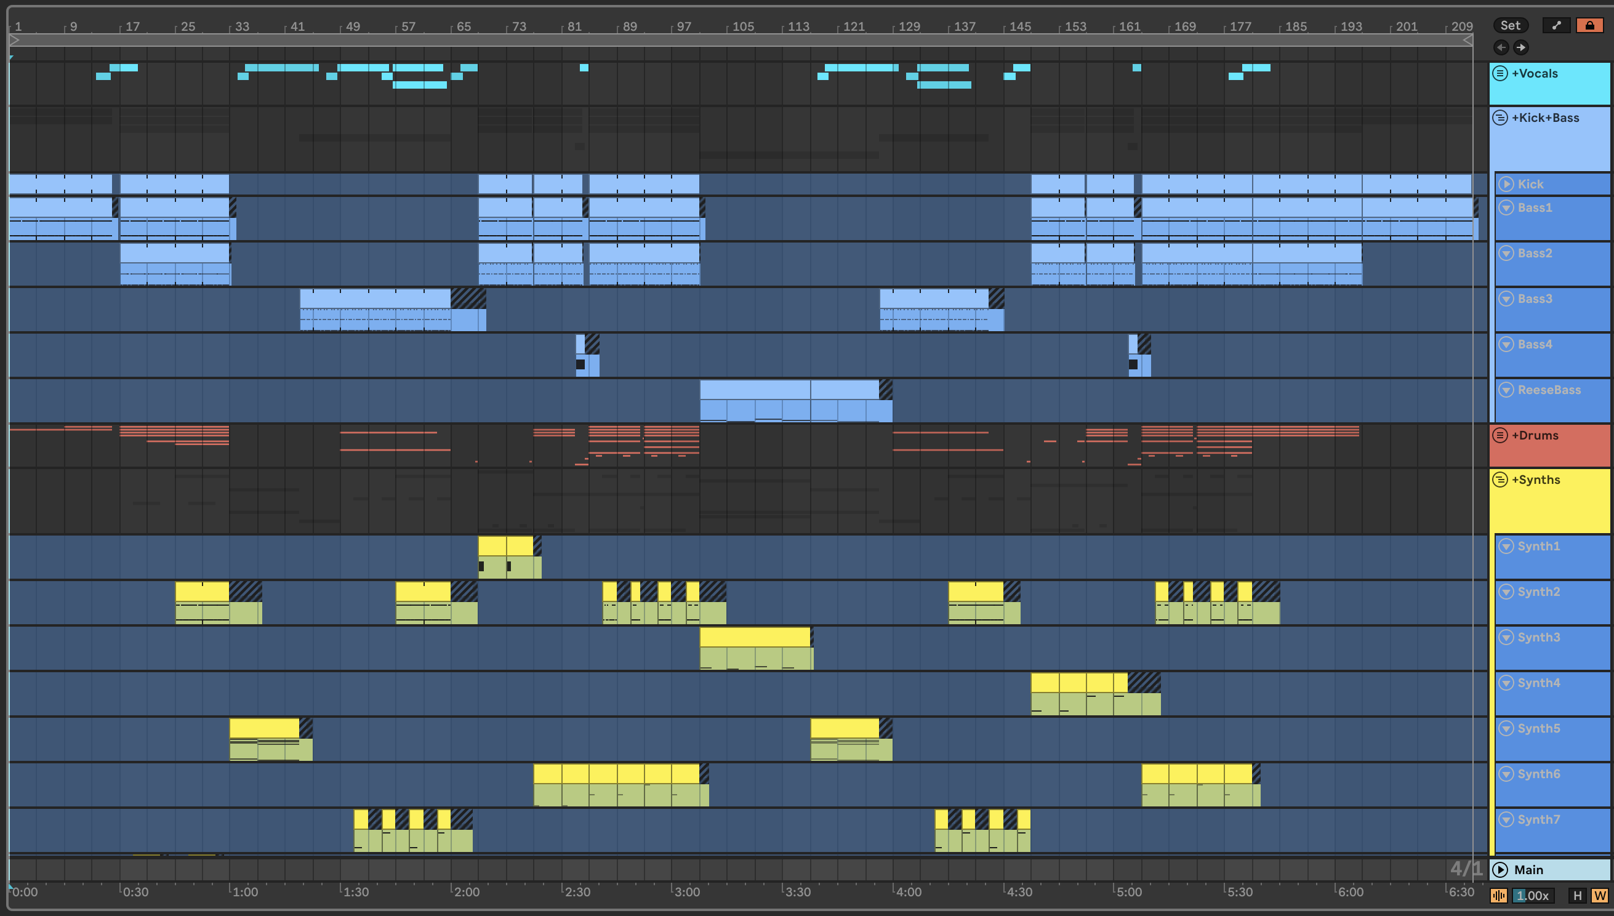Viewport: 1614px width, 916px height.
Task: Select the yellow clip on Synth3 track
Action: pos(755,637)
